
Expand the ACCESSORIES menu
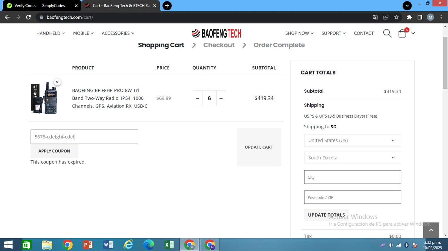118,33
